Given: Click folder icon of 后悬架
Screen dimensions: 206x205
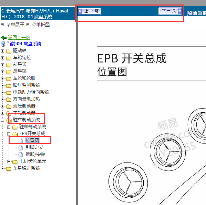Looking at the screenshot, I should pyautogui.click(x=9, y=72).
